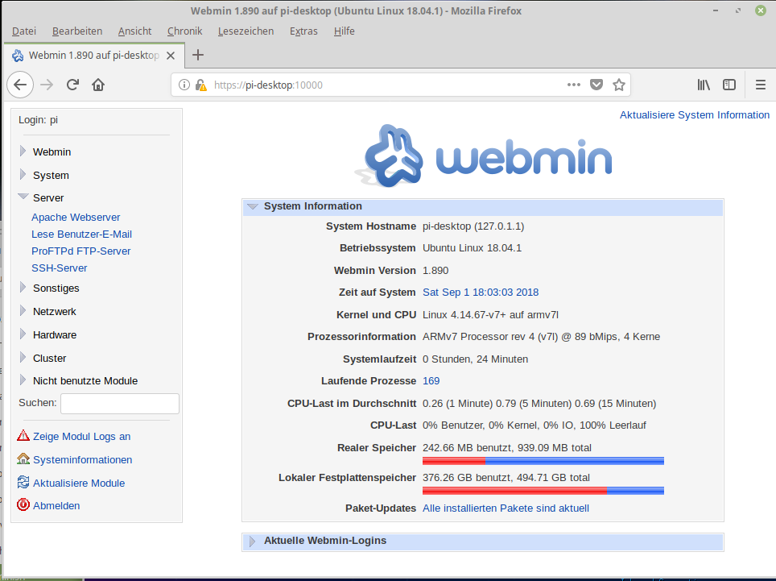Collapse the Server category
The height and width of the screenshot is (581, 776).
point(47,197)
